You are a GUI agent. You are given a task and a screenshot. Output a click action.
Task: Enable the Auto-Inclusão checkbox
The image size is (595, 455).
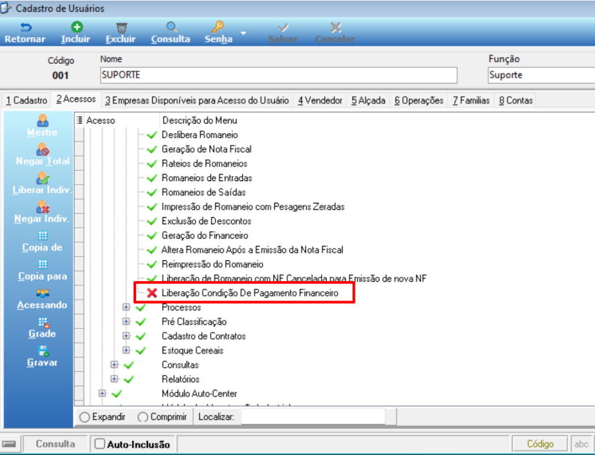pos(99,444)
